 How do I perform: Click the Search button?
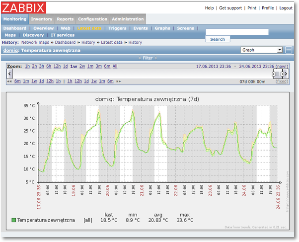click(x=218, y=39)
